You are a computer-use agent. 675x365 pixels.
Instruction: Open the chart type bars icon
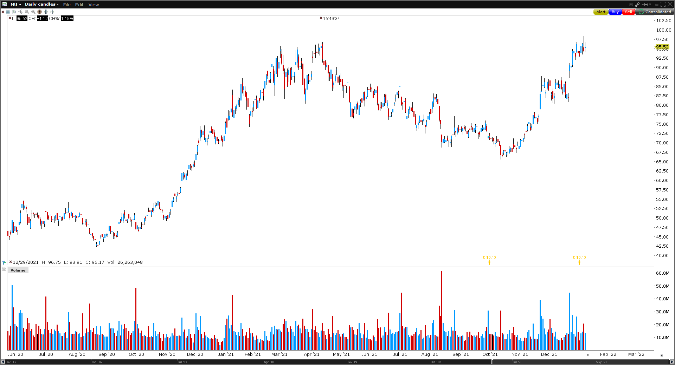14,12
